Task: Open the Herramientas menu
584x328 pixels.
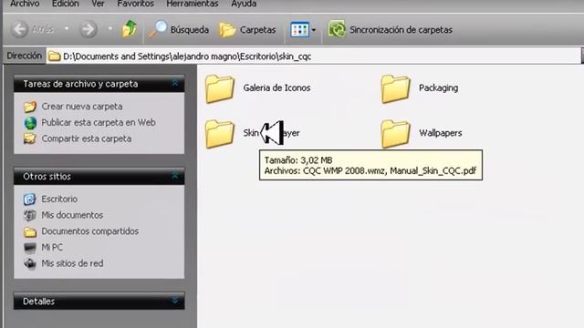Action: coord(193,4)
